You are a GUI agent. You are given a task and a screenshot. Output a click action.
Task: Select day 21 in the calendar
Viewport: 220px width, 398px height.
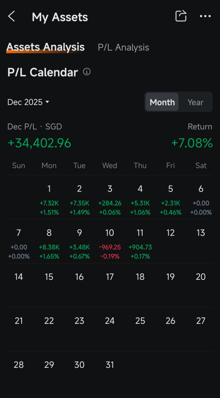point(19,321)
